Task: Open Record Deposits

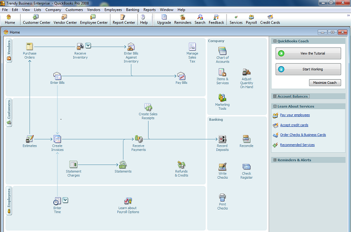Action: click(222, 139)
